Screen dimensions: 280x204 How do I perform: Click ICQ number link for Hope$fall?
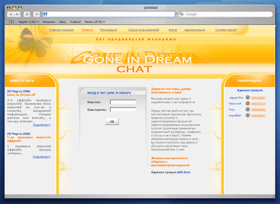[258, 116]
